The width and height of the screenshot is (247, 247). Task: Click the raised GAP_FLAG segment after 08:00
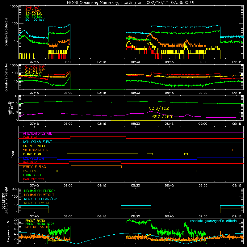tap(98, 137)
